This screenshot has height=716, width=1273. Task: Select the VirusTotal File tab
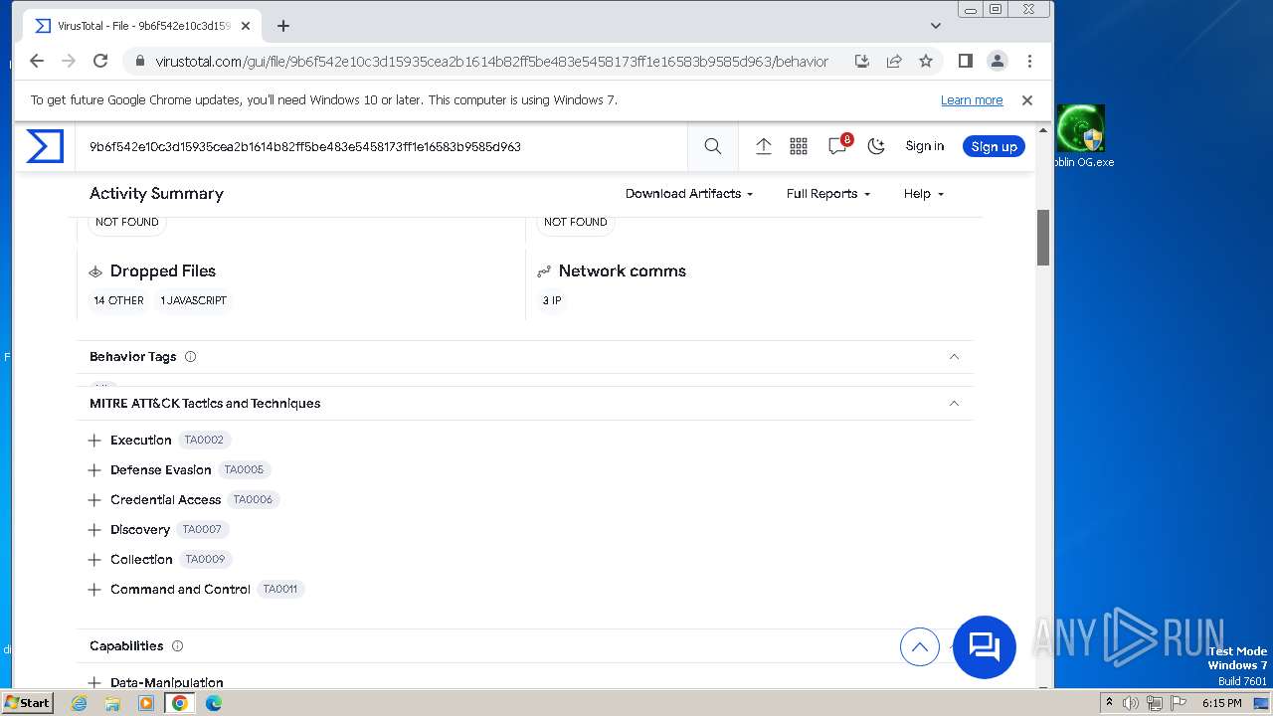point(141,26)
